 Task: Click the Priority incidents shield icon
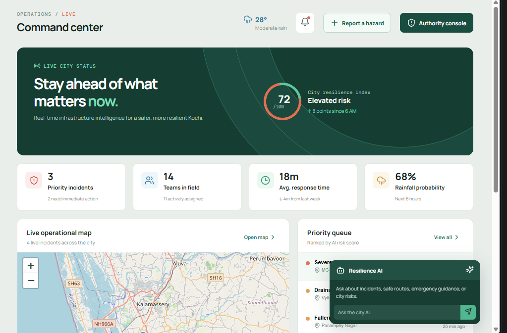tap(34, 180)
